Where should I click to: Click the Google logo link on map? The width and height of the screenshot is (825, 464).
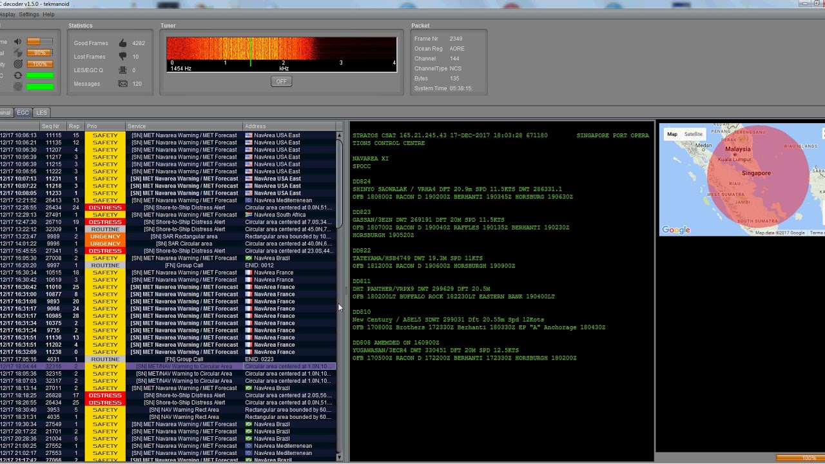(675, 230)
